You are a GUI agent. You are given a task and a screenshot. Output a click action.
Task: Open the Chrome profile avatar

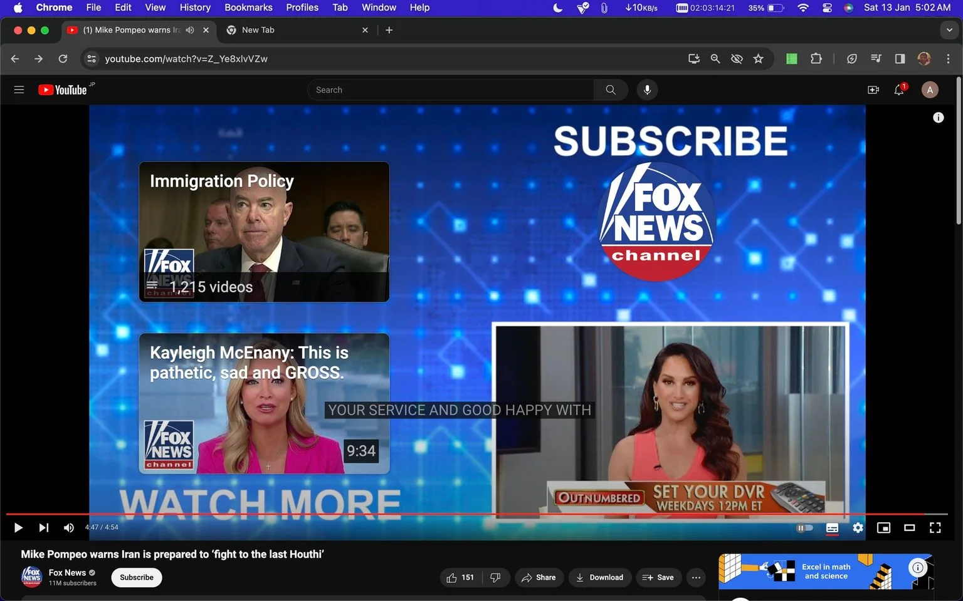coord(924,59)
